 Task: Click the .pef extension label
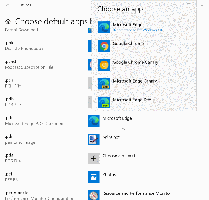[x=9, y=174]
